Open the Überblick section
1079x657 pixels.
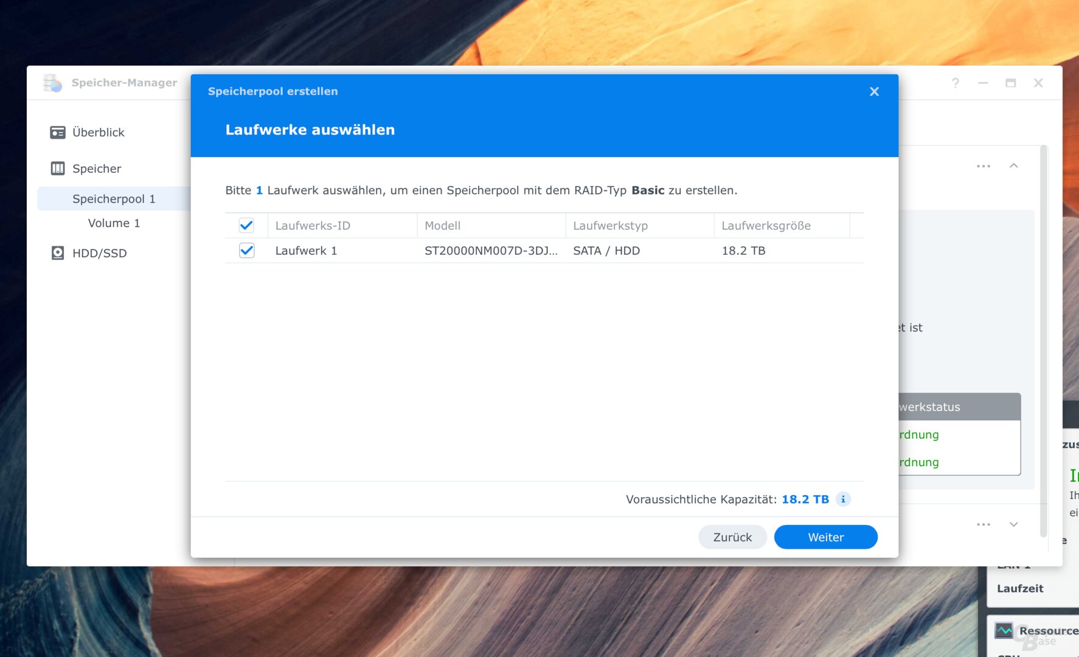click(98, 132)
